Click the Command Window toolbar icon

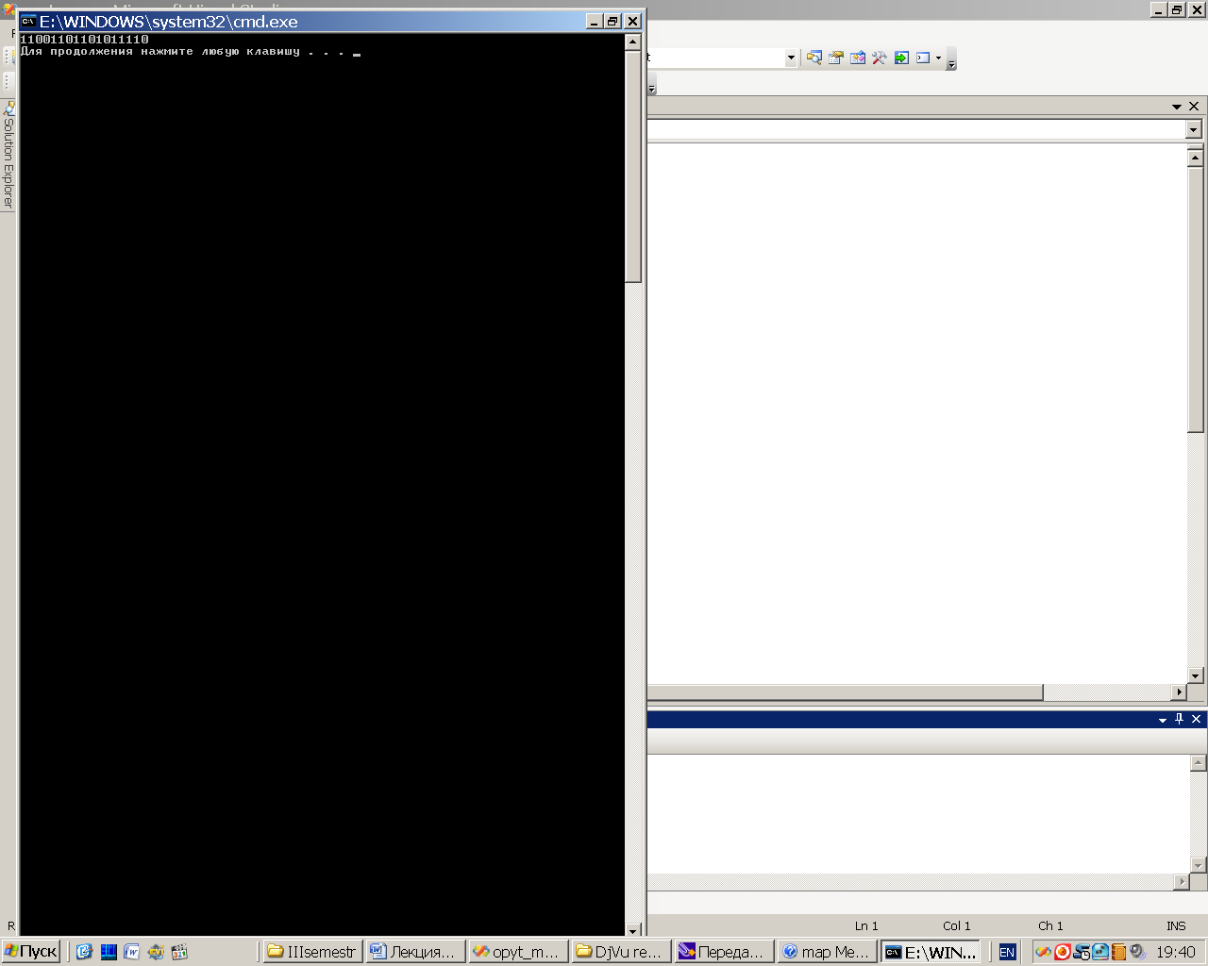(923, 58)
